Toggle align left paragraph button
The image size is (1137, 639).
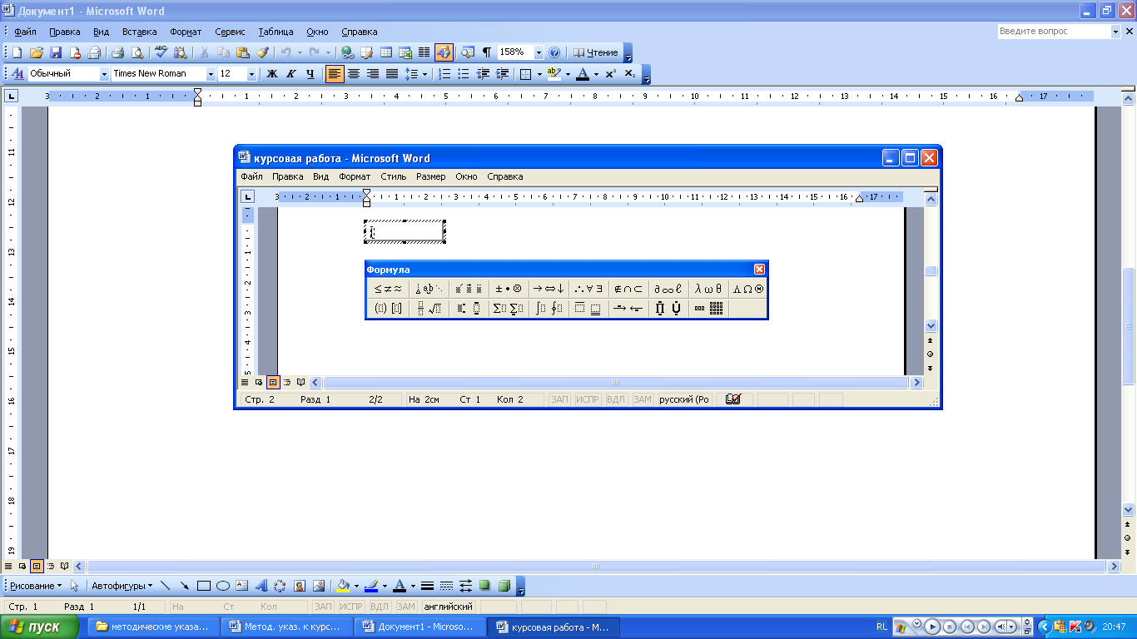pyautogui.click(x=335, y=74)
